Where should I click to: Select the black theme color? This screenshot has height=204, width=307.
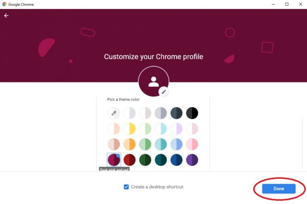192,113
